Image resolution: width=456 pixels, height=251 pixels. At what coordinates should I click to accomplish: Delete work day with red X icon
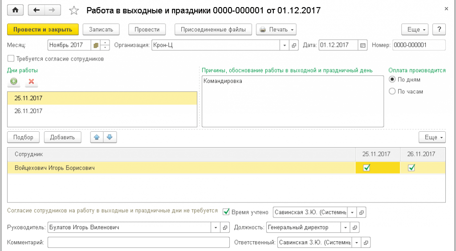click(31, 81)
